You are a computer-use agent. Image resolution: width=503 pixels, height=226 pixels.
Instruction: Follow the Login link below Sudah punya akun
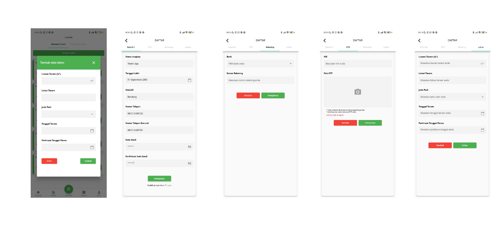coord(169,185)
